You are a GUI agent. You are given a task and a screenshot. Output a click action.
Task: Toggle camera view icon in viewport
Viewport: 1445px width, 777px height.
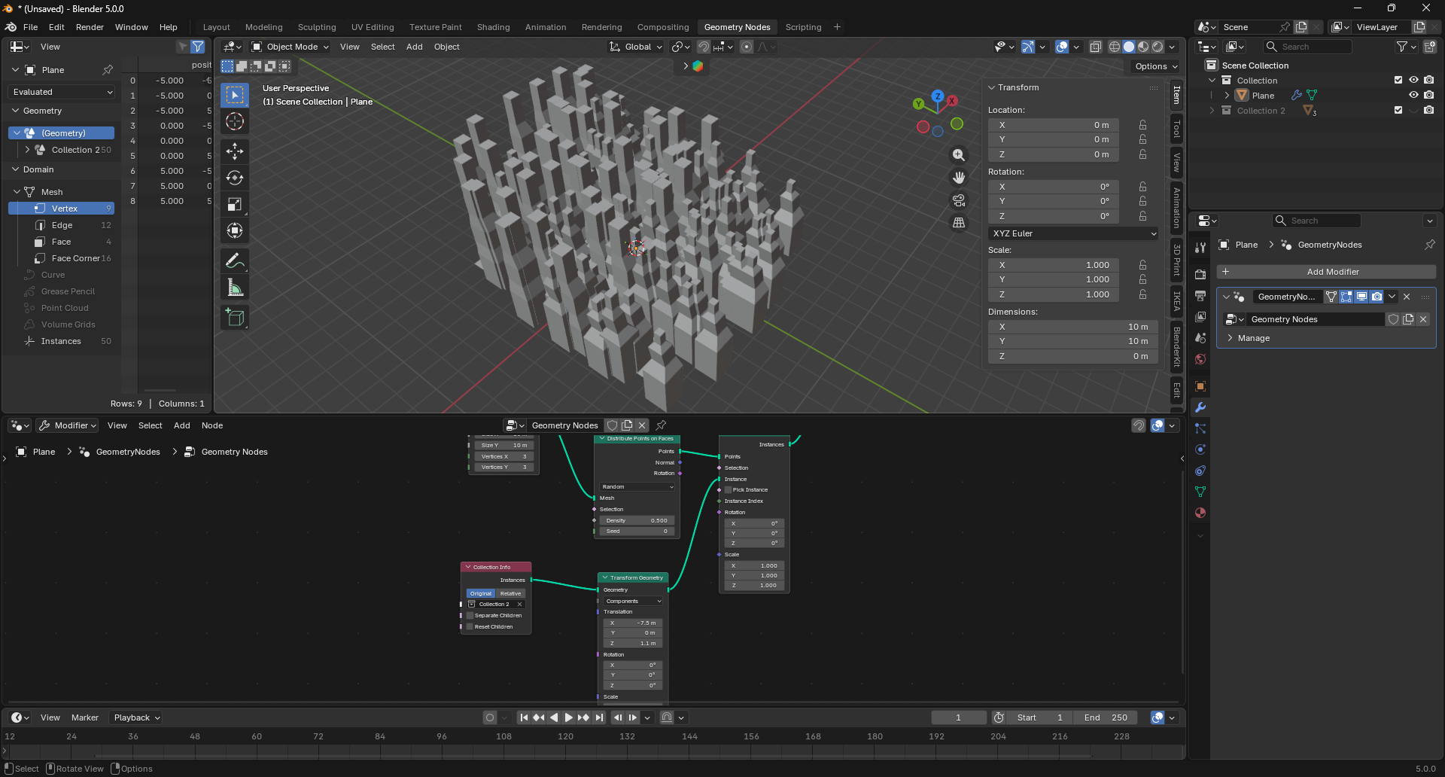coord(959,200)
